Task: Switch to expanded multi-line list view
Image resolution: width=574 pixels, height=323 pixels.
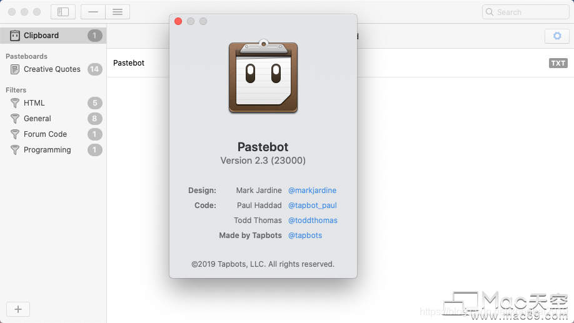Action: tap(118, 12)
